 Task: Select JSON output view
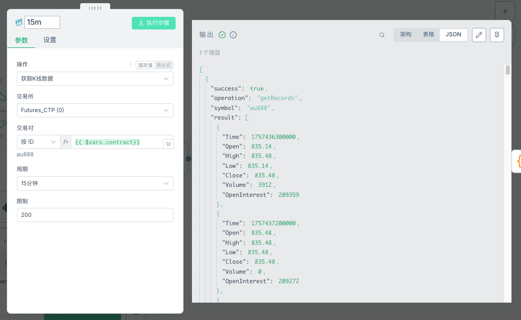pyautogui.click(x=453, y=35)
